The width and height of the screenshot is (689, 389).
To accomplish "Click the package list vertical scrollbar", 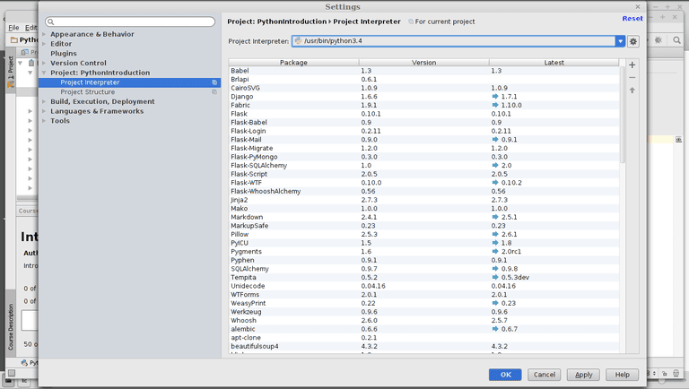I will tap(623, 115).
